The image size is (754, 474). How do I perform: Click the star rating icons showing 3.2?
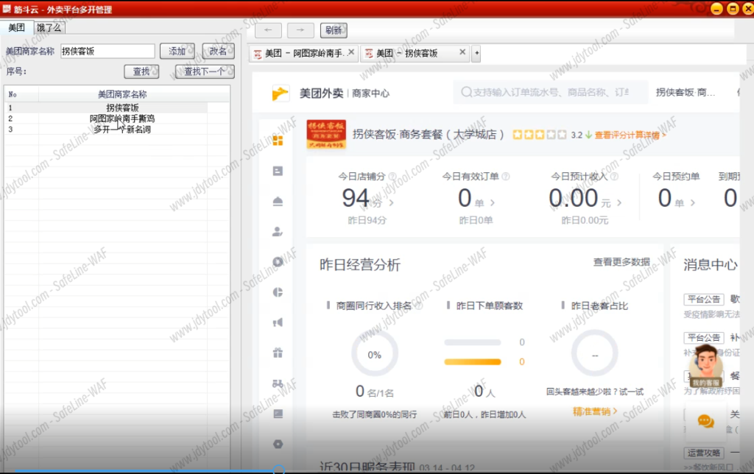click(540, 135)
